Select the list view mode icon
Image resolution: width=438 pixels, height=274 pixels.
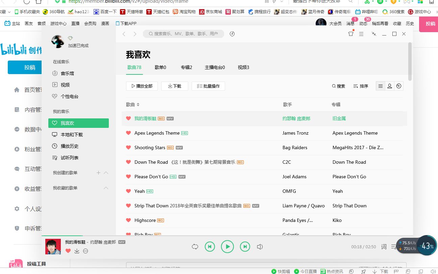381,86
